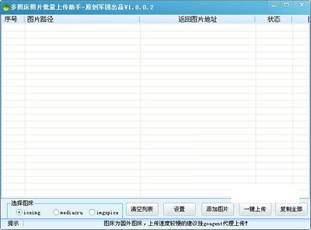The width and height of the screenshot is (311, 230).
Task: Click the 序号 column header
Action: (x=13, y=19)
